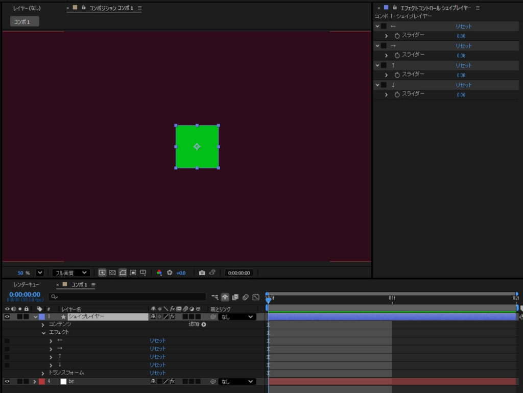This screenshot has width=523, height=393.
Task: Click リセット for ↑ effect in effect controls
Action: click(463, 65)
